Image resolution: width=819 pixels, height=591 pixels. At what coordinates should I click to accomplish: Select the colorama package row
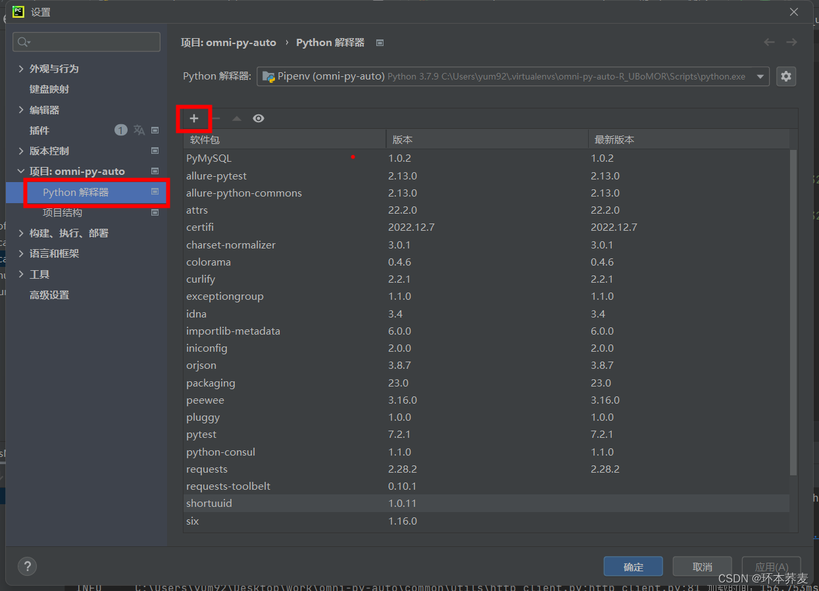click(x=486, y=262)
